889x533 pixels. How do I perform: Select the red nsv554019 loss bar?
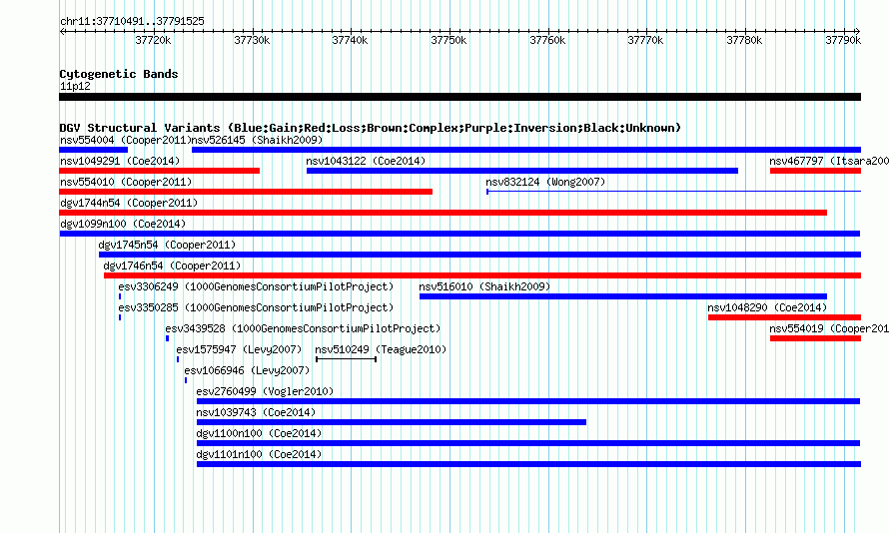click(815, 338)
